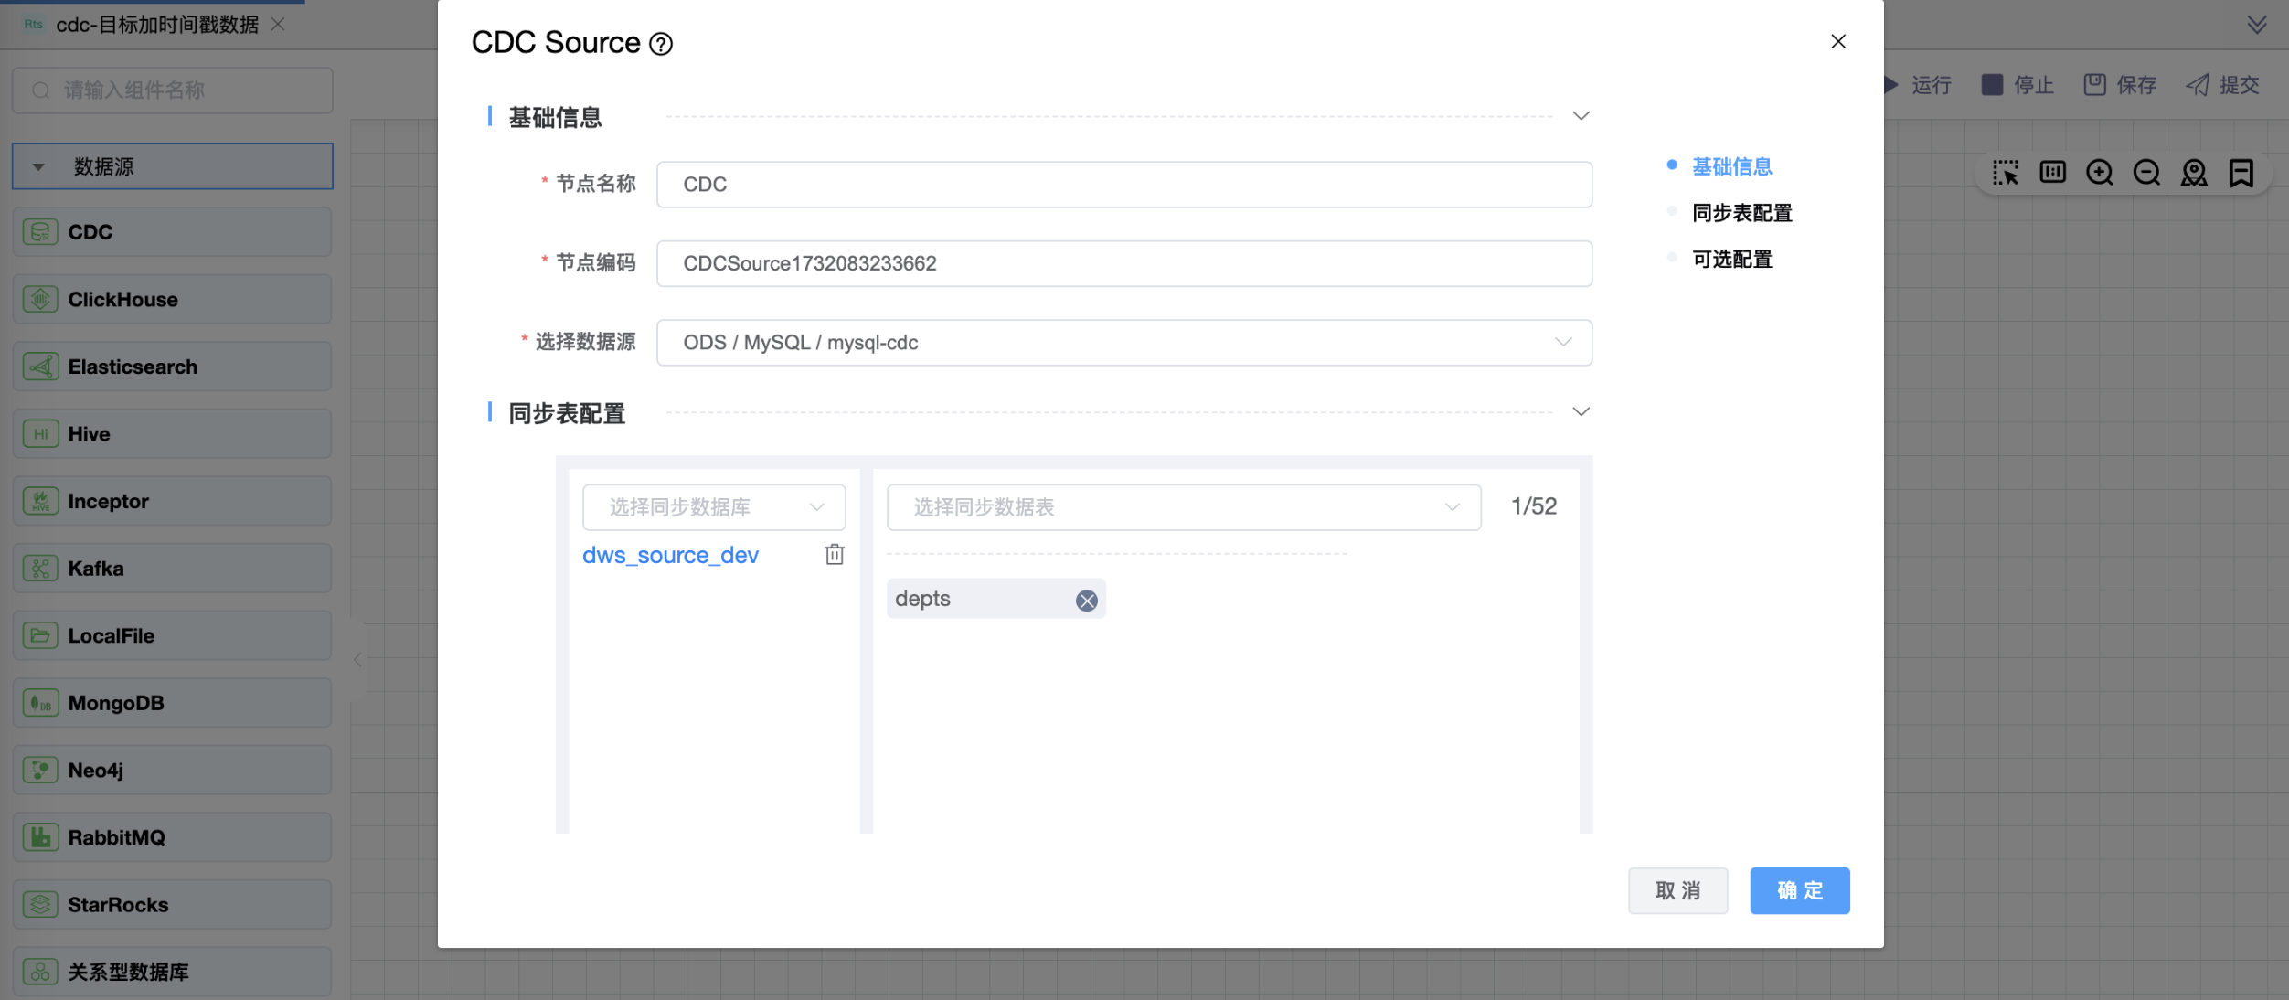Click the locate position icon

point(2194,173)
